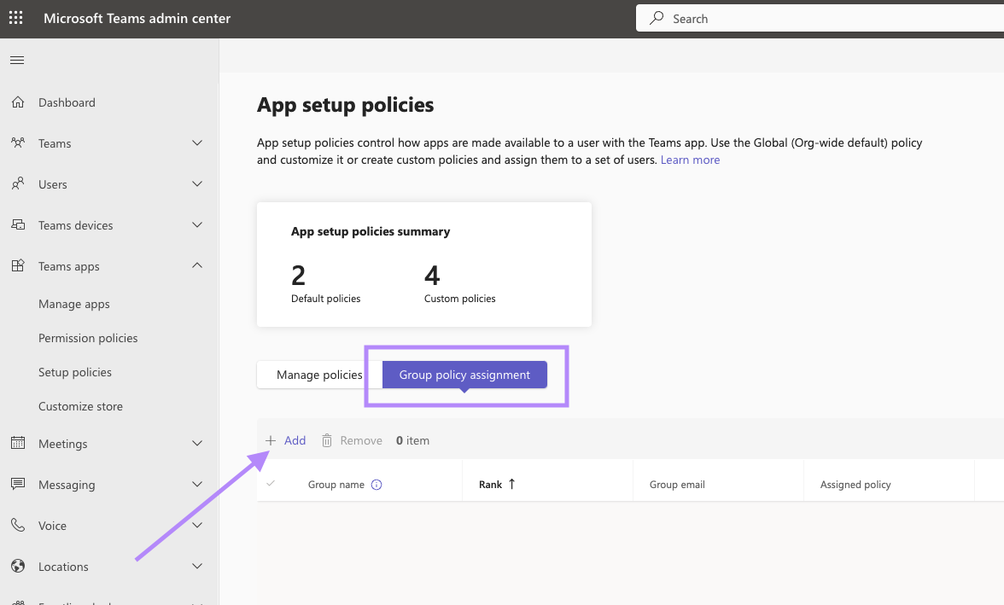The height and width of the screenshot is (605, 1004).
Task: Expand the Locations section chevron
Action: tap(197, 566)
